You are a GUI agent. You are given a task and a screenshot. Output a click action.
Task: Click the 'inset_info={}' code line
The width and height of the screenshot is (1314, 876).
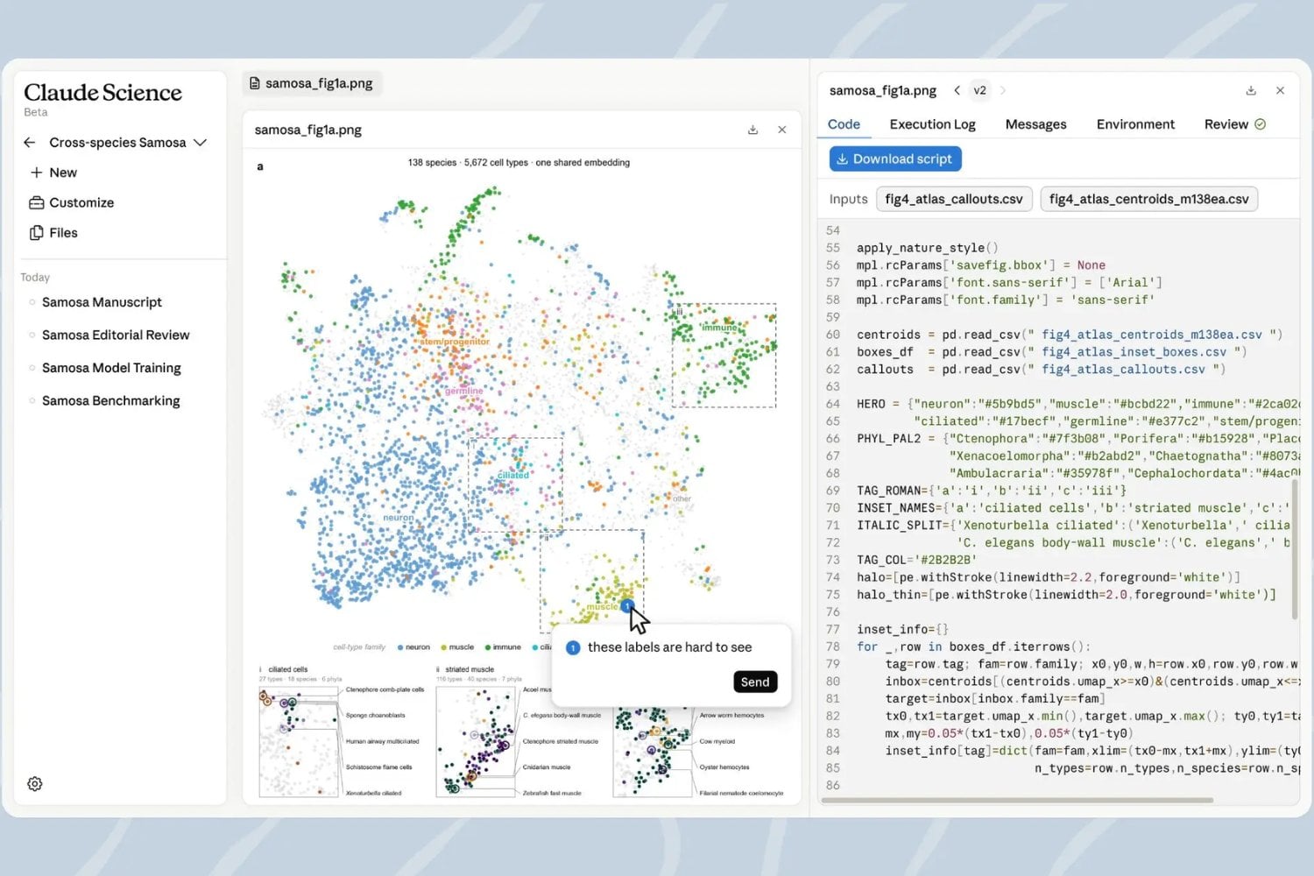pos(902,629)
